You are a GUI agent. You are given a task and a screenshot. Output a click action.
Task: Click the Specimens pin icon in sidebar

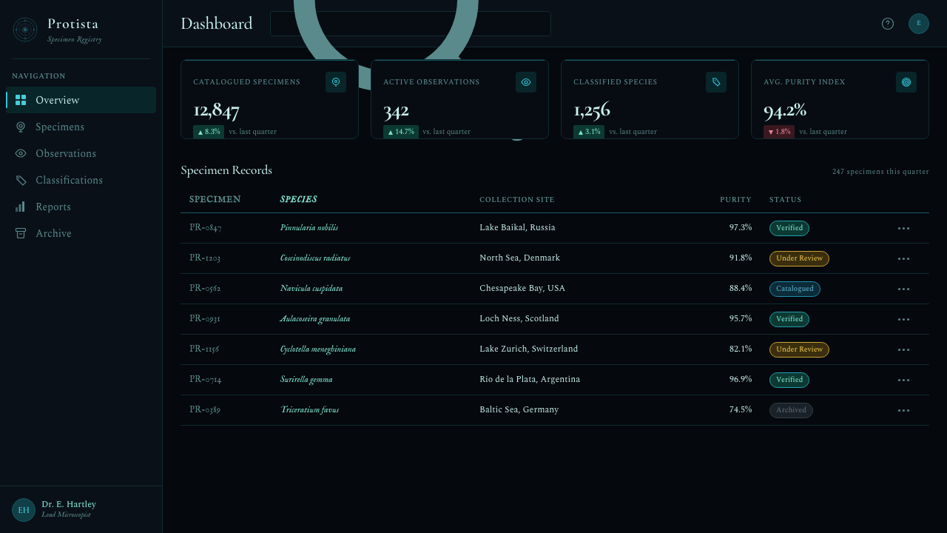coord(21,127)
